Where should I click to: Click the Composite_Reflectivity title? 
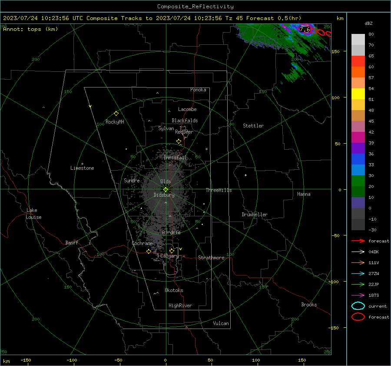coord(195,7)
